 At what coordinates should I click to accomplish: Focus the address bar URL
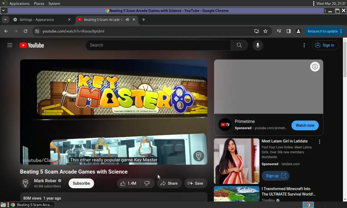(73, 31)
